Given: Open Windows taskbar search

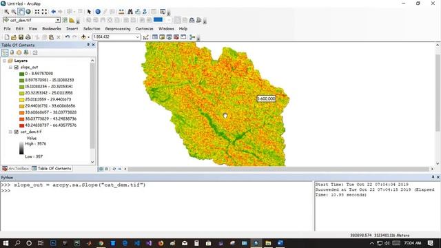Looking at the screenshot, I should 17,243.
